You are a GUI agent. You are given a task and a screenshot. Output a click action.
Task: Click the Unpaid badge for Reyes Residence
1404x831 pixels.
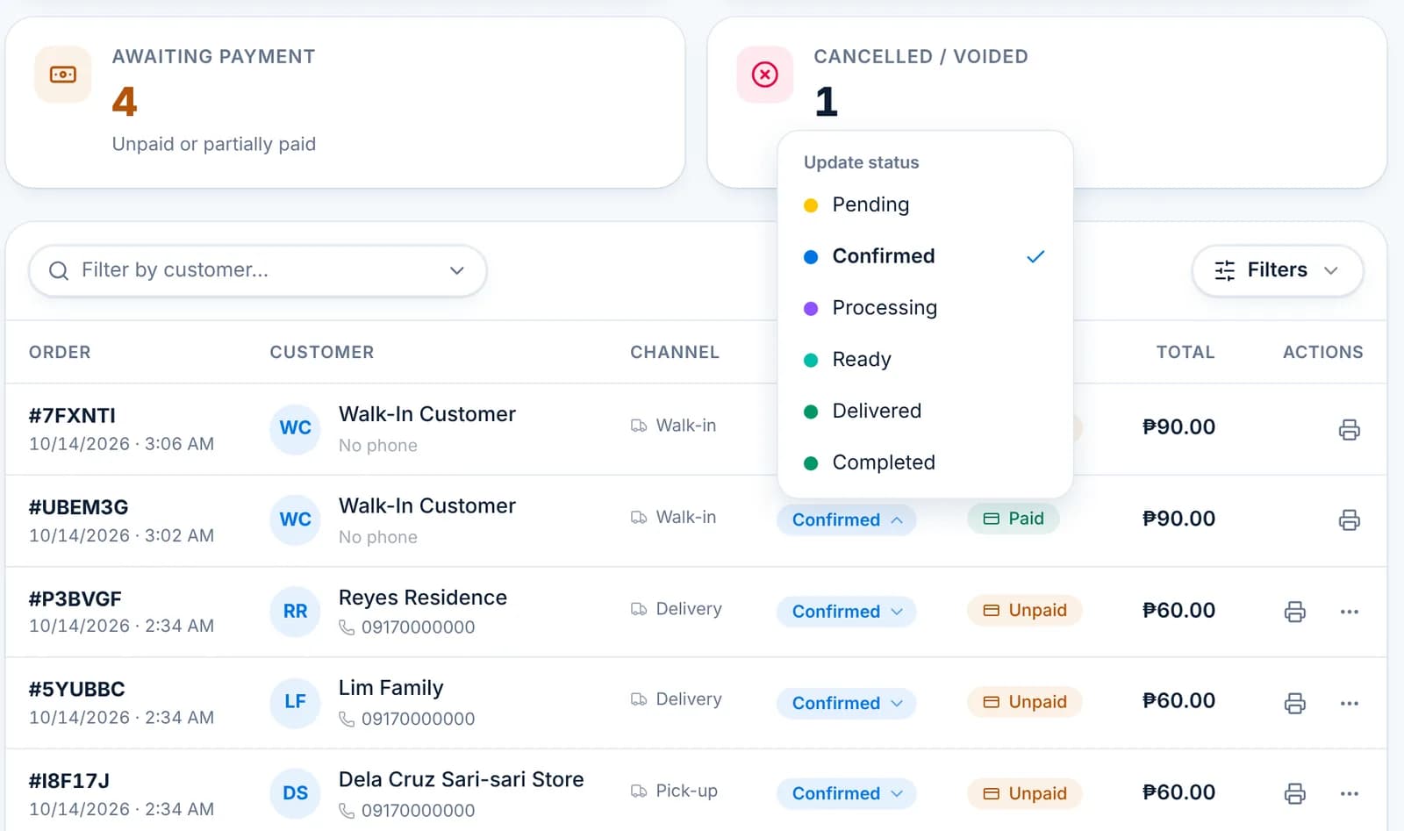coord(1025,611)
